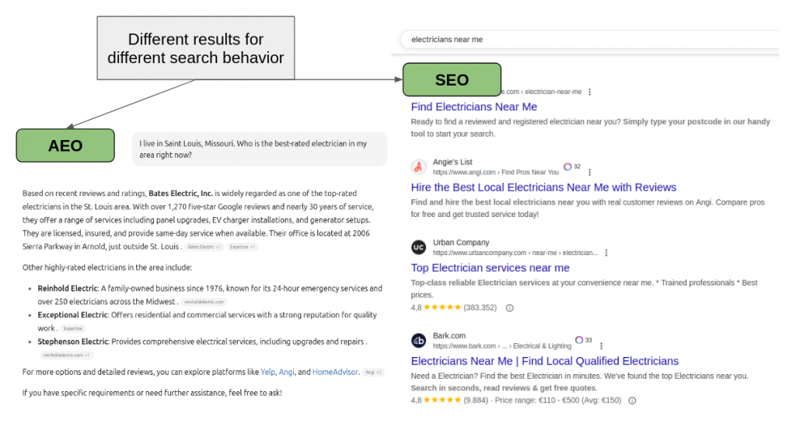Follow the Yelp link in the answer
Viewport: 796px width, 434px height.
click(267, 373)
